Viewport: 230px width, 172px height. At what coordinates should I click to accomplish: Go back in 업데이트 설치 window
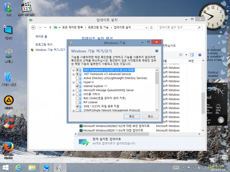(33, 28)
